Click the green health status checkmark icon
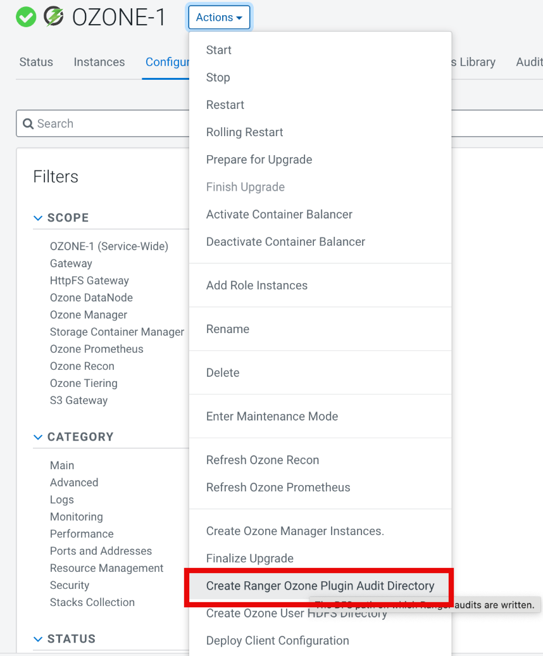The image size is (543, 656). pyautogui.click(x=26, y=17)
